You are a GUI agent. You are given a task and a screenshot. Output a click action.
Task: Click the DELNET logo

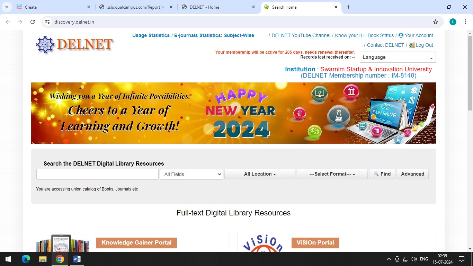point(74,45)
